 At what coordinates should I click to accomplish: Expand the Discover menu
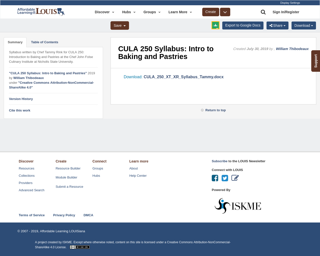pos(104,12)
